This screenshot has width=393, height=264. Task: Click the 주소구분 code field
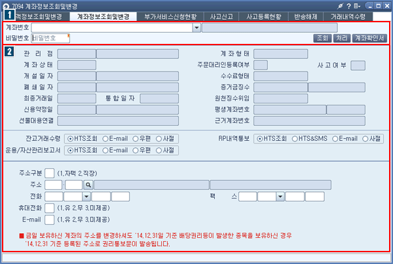point(49,173)
